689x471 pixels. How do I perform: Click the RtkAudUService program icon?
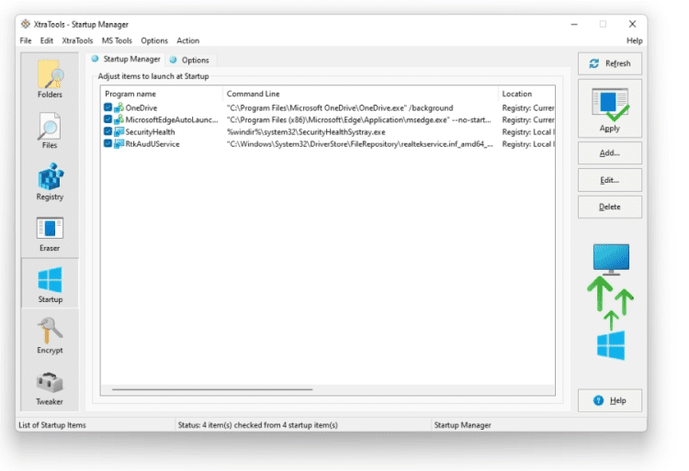pyautogui.click(x=119, y=143)
